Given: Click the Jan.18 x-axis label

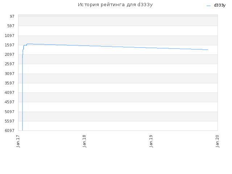Looking at the screenshot, I should (84, 141).
